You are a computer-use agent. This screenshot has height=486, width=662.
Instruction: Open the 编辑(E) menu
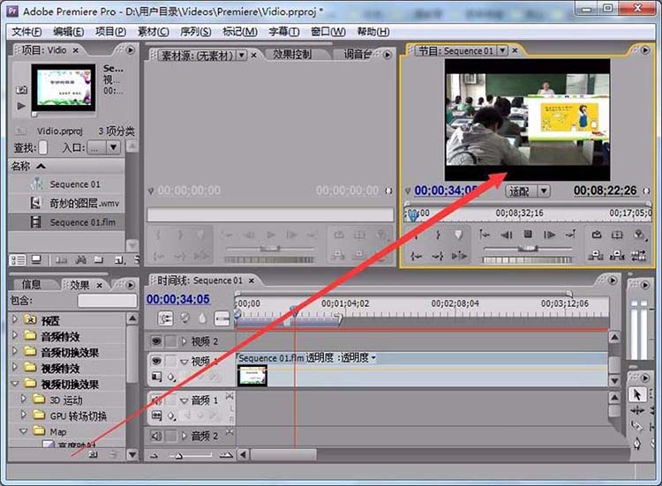pyautogui.click(x=68, y=32)
